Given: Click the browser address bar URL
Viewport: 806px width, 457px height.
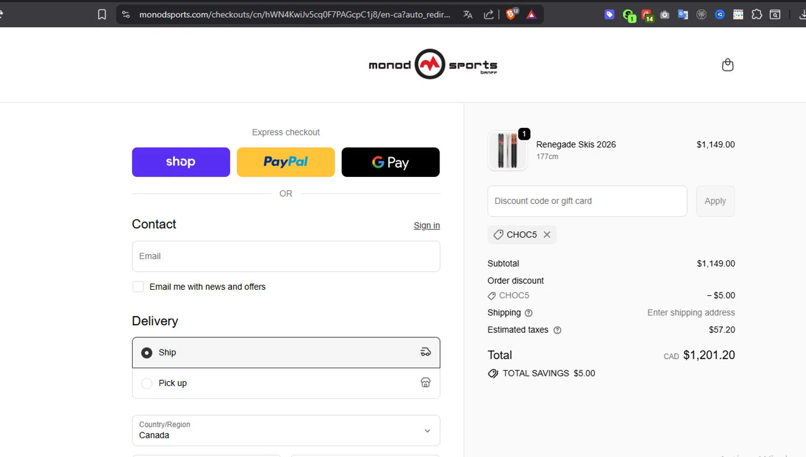Looking at the screenshot, I should (x=294, y=15).
